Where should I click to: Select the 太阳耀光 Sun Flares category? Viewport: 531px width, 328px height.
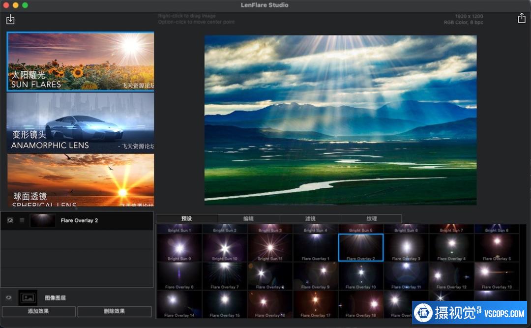pos(80,61)
